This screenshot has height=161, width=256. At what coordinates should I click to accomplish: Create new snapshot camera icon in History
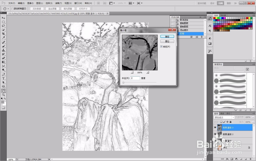coord(197,37)
